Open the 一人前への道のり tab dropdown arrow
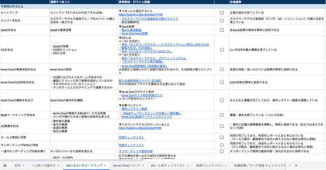The width and height of the screenshot is (326, 170). [58, 166]
